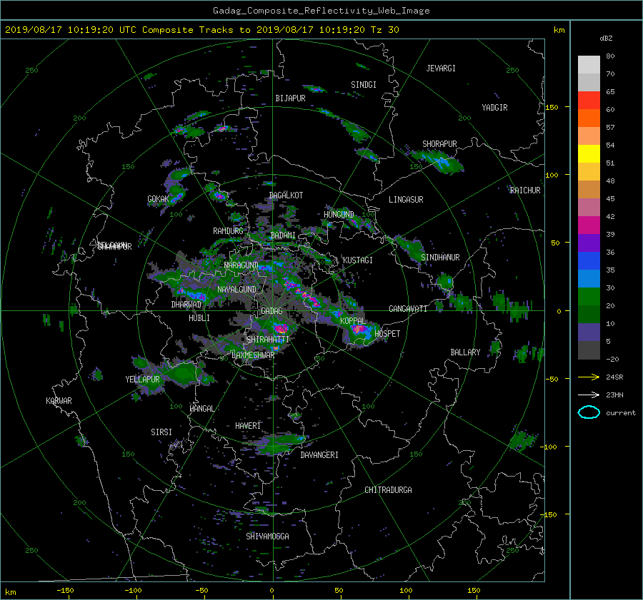The image size is (643, 600).
Task: Click the HUNGUND city label
Action: [x=339, y=215]
